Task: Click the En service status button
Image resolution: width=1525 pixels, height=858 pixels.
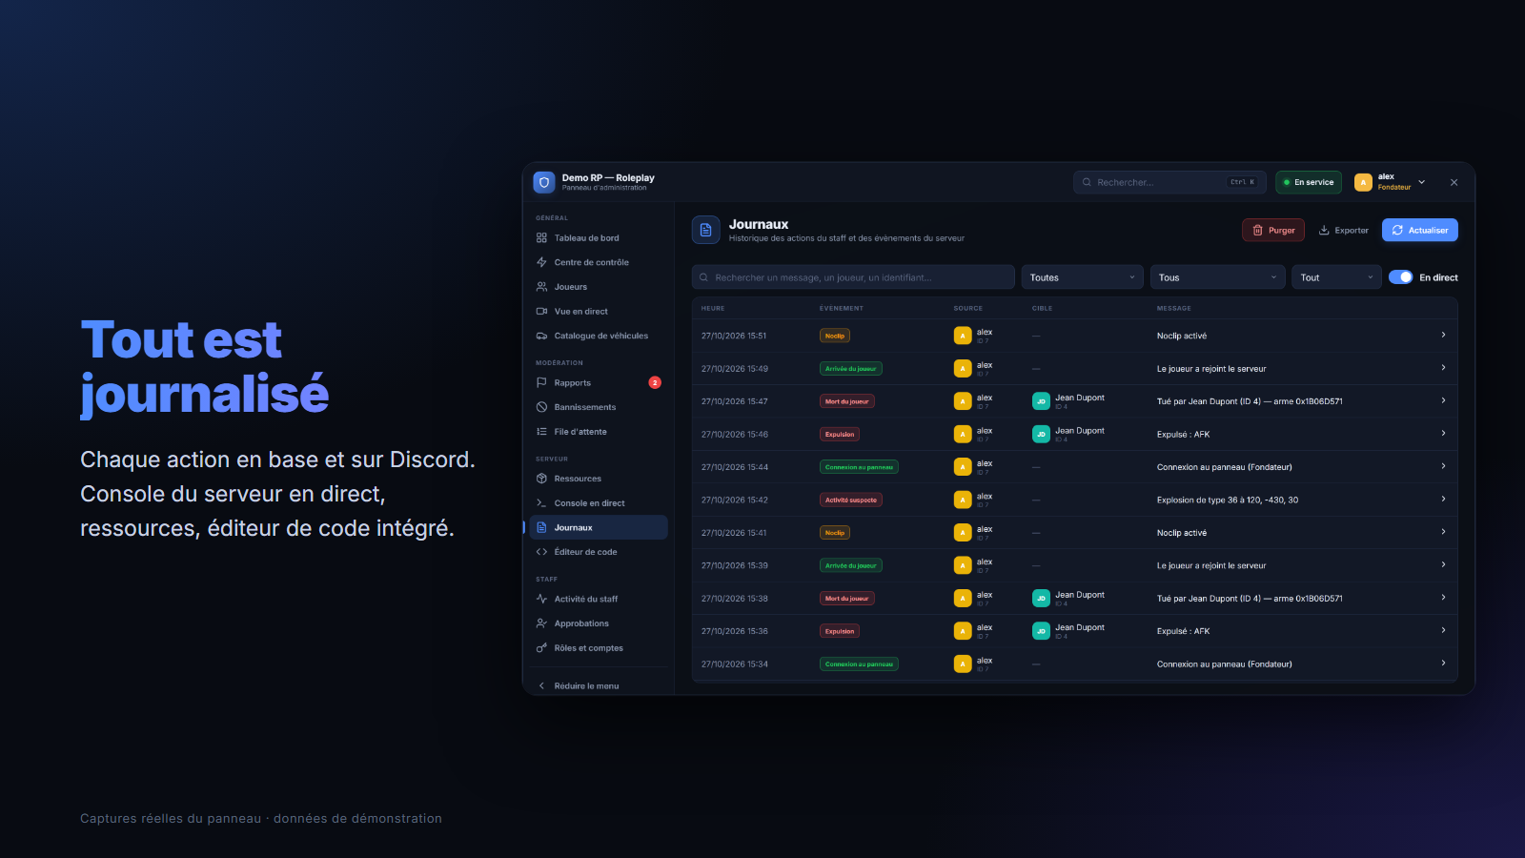Action: point(1309,182)
